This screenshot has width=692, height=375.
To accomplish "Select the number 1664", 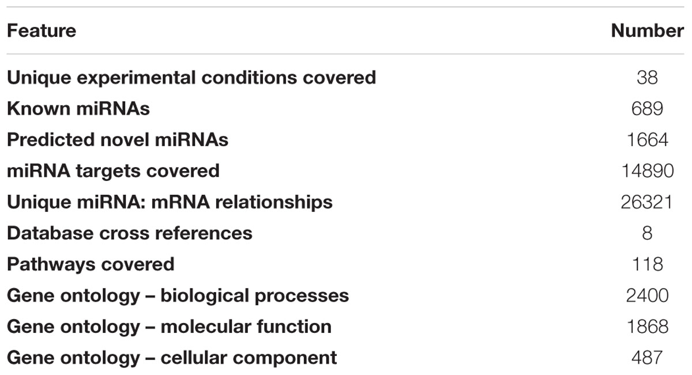I will pyautogui.click(x=647, y=139).
